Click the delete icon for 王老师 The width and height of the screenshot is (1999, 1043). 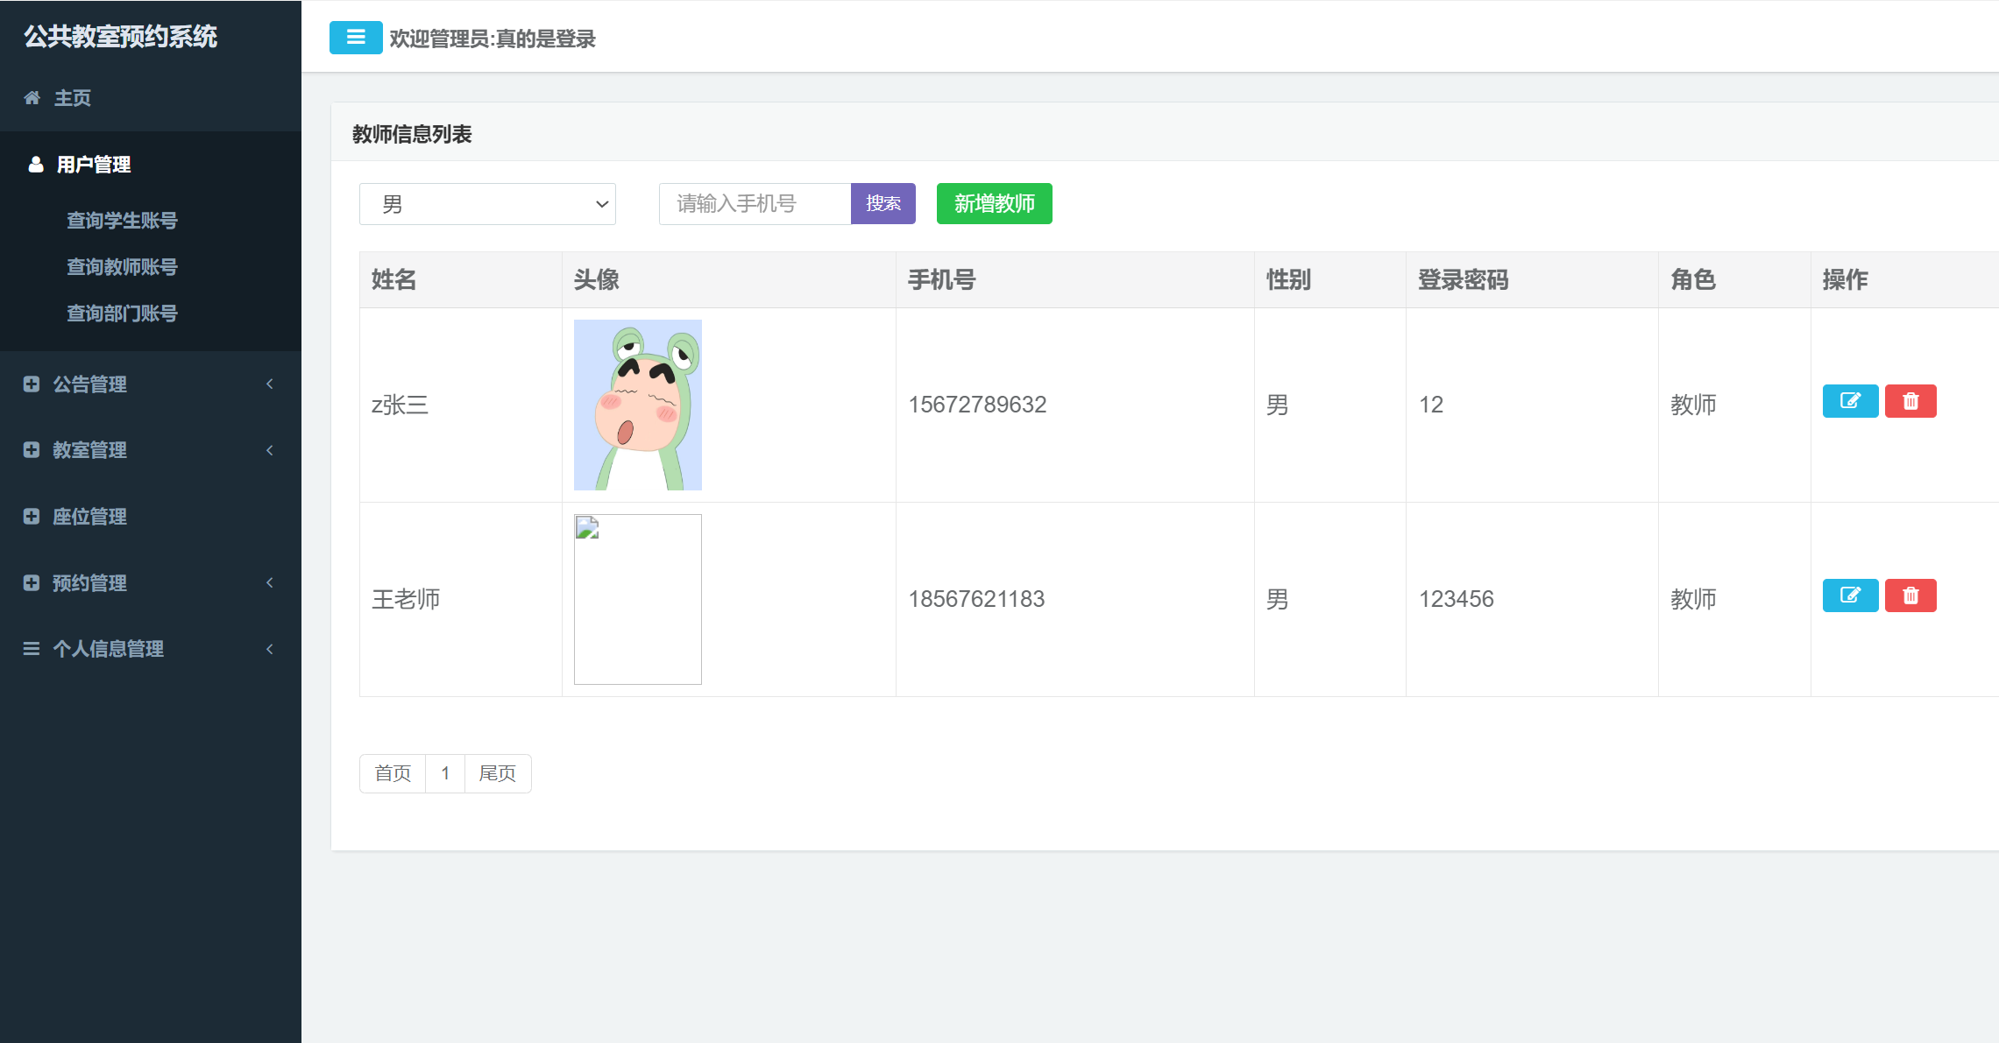coord(1910,595)
